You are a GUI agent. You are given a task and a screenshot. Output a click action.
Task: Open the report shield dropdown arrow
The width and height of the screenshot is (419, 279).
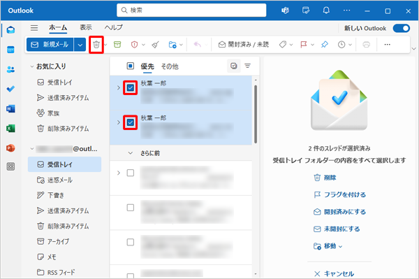(143, 45)
